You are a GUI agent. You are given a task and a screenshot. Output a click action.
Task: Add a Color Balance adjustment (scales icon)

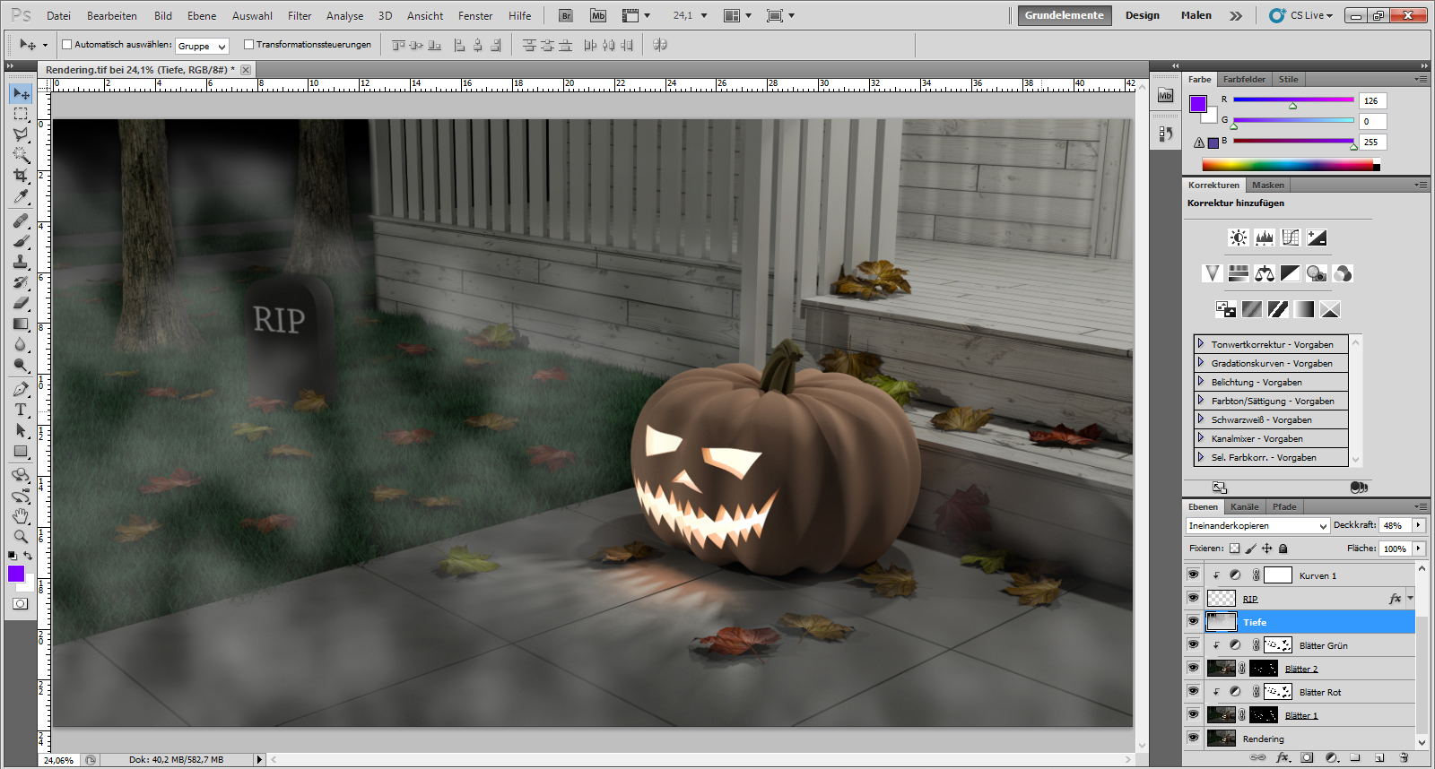tap(1265, 273)
